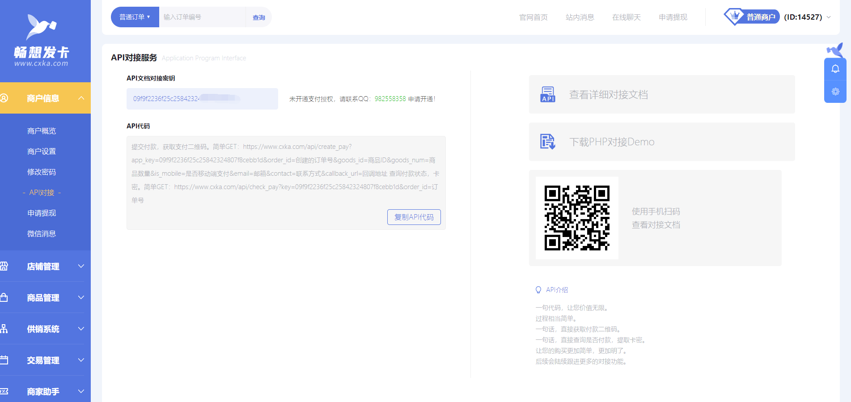Click the QR code image
Image resolution: width=851 pixels, height=402 pixels.
point(577,218)
